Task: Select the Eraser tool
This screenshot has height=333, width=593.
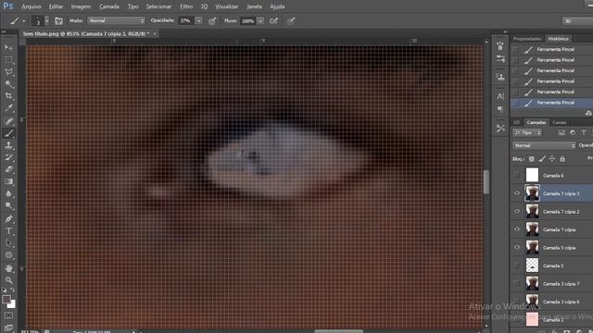Action: tap(8, 169)
